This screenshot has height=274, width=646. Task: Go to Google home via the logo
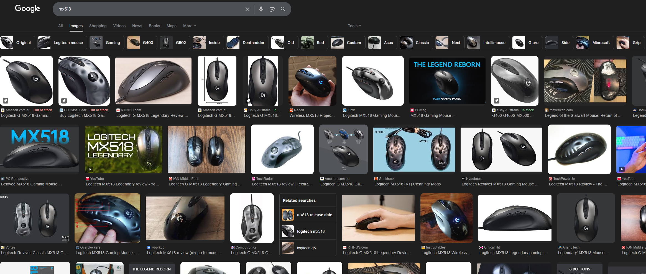[x=27, y=9]
